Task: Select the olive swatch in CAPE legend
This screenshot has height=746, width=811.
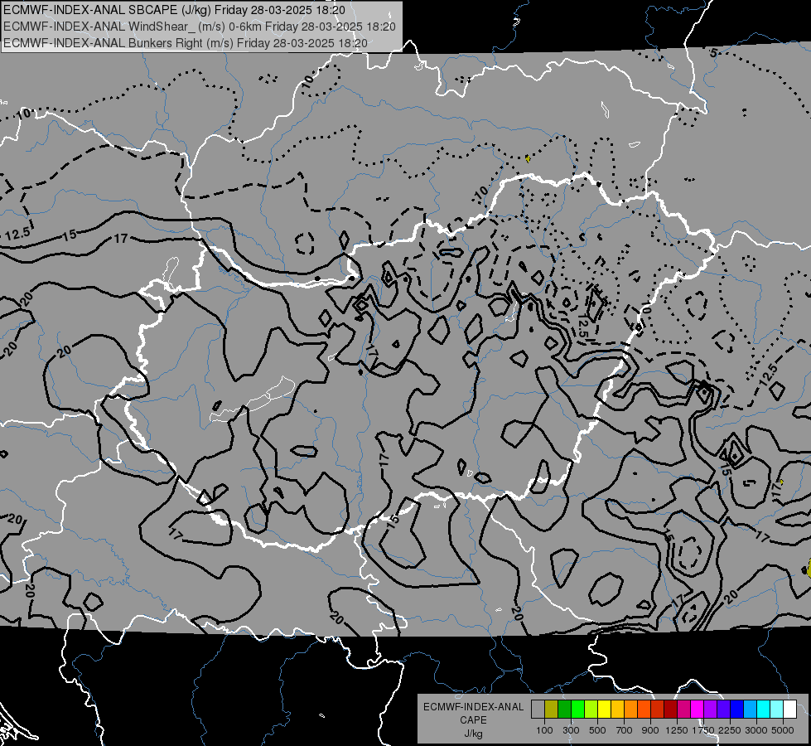Action: pos(552,710)
